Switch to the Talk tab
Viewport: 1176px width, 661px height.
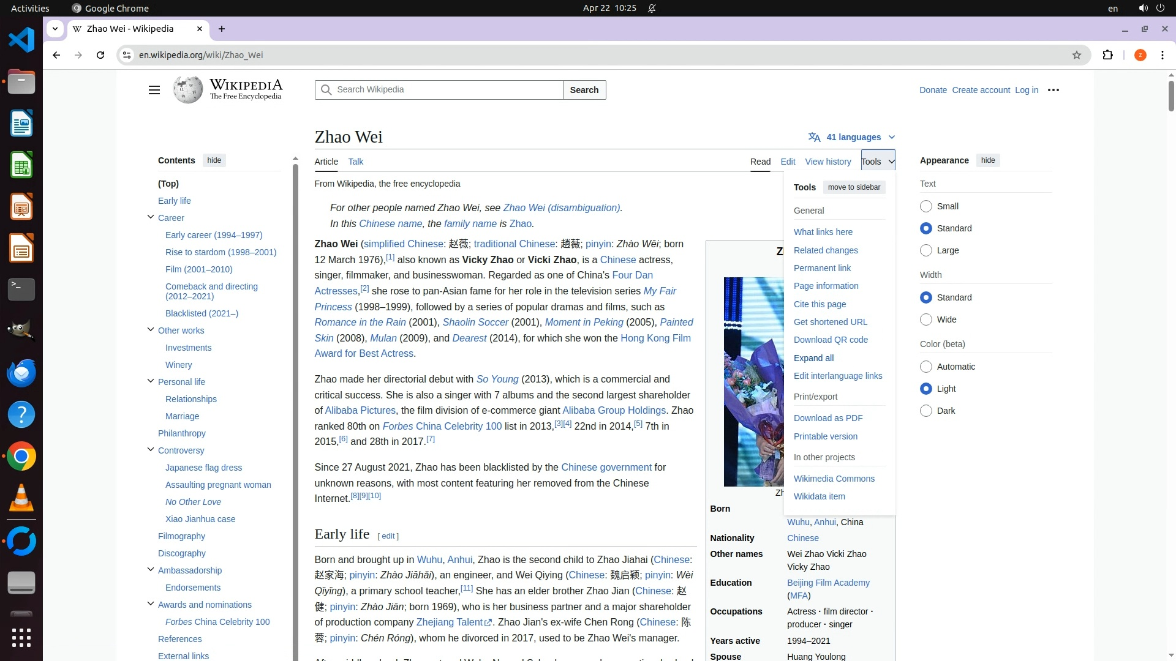[x=355, y=162]
